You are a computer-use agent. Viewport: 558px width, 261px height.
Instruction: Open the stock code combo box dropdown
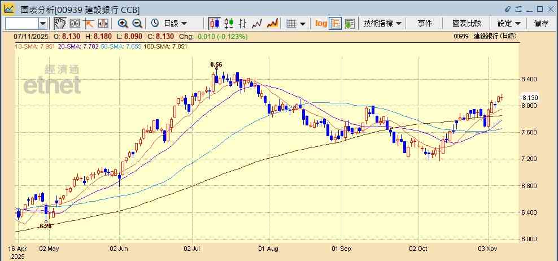[x=43, y=23]
